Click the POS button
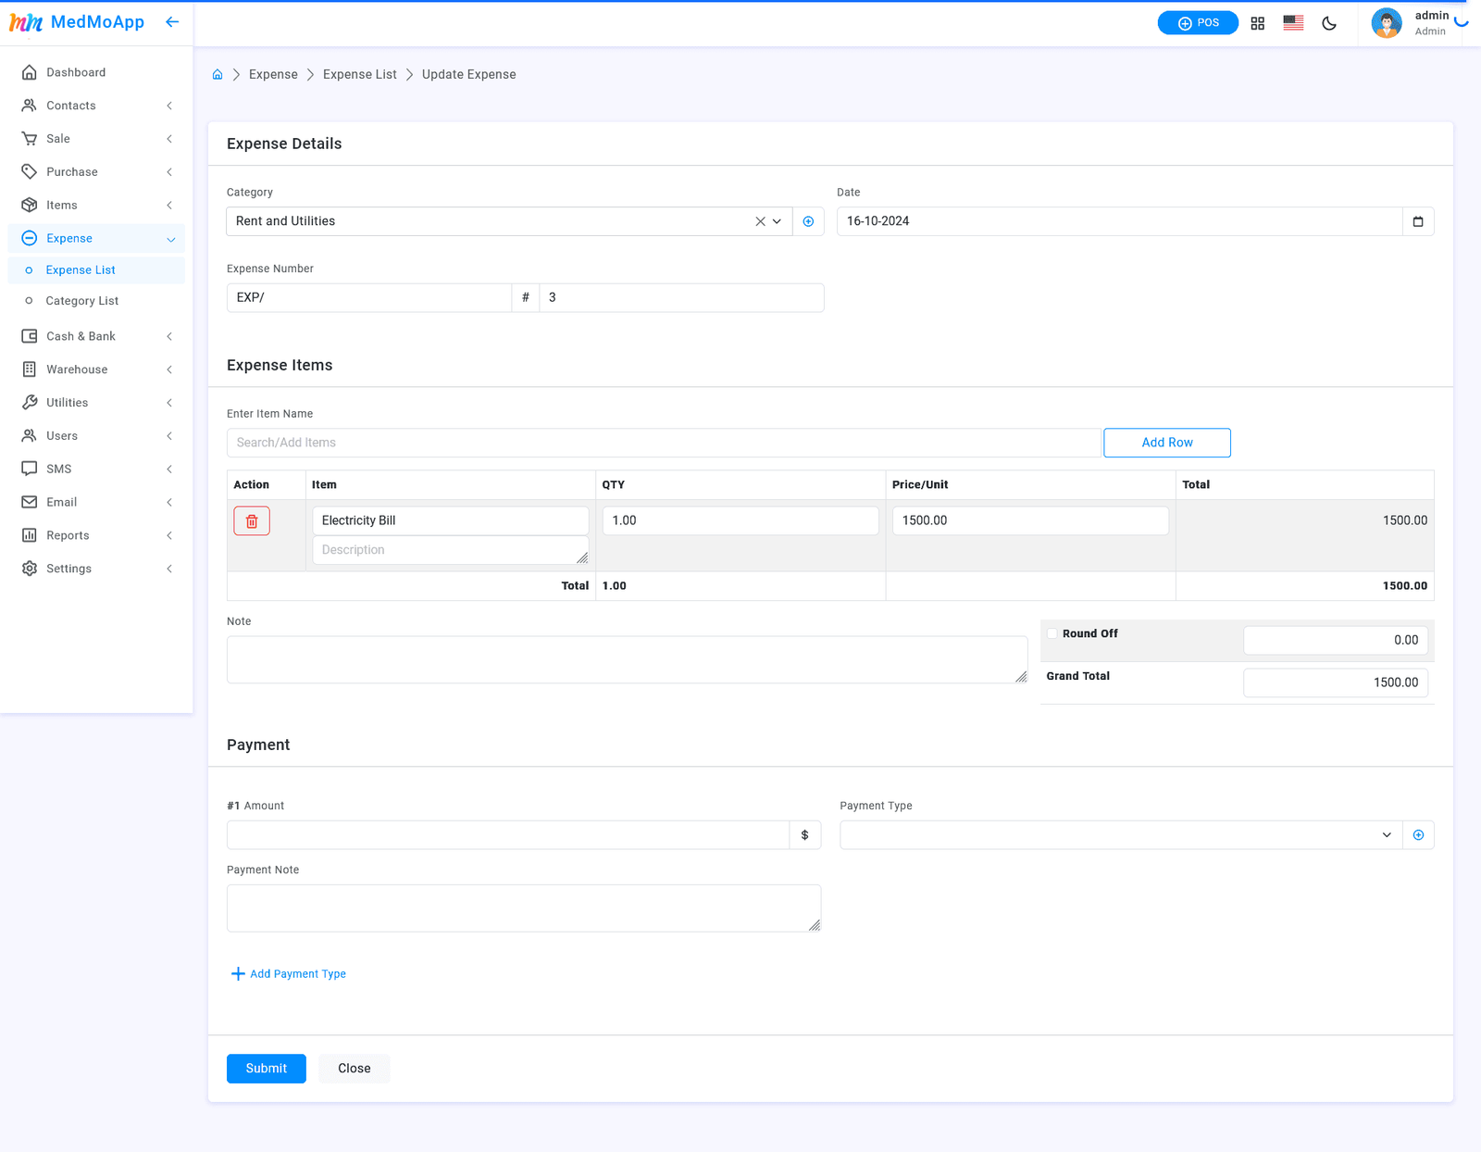Viewport: 1481px width, 1152px height. (1198, 23)
